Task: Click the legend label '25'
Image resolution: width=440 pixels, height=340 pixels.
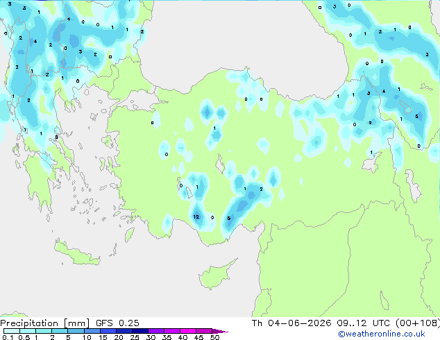Action: coord(135,337)
